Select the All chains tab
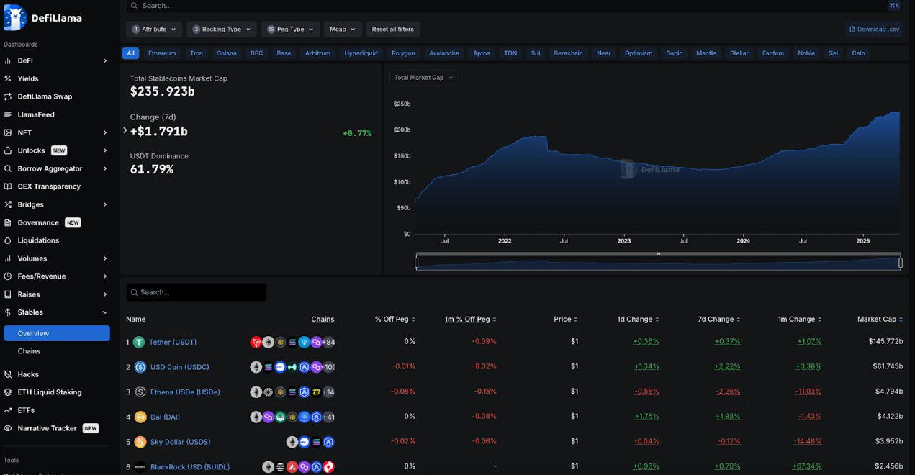This screenshot has height=475, width=915. point(130,53)
